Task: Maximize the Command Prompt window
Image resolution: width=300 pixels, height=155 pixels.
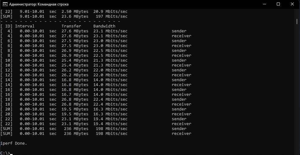Action: pyautogui.click(x=278, y=4)
